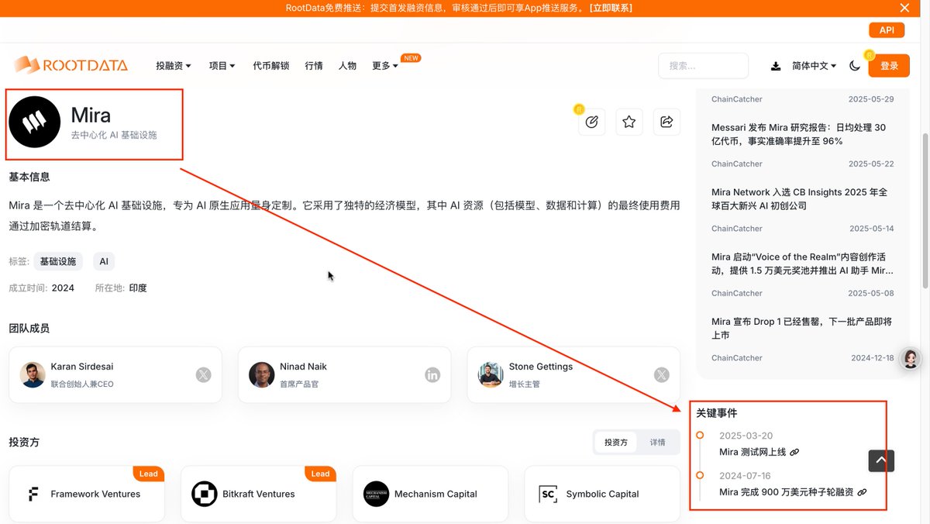
Task: Click the edit project info icon
Action: point(592,122)
